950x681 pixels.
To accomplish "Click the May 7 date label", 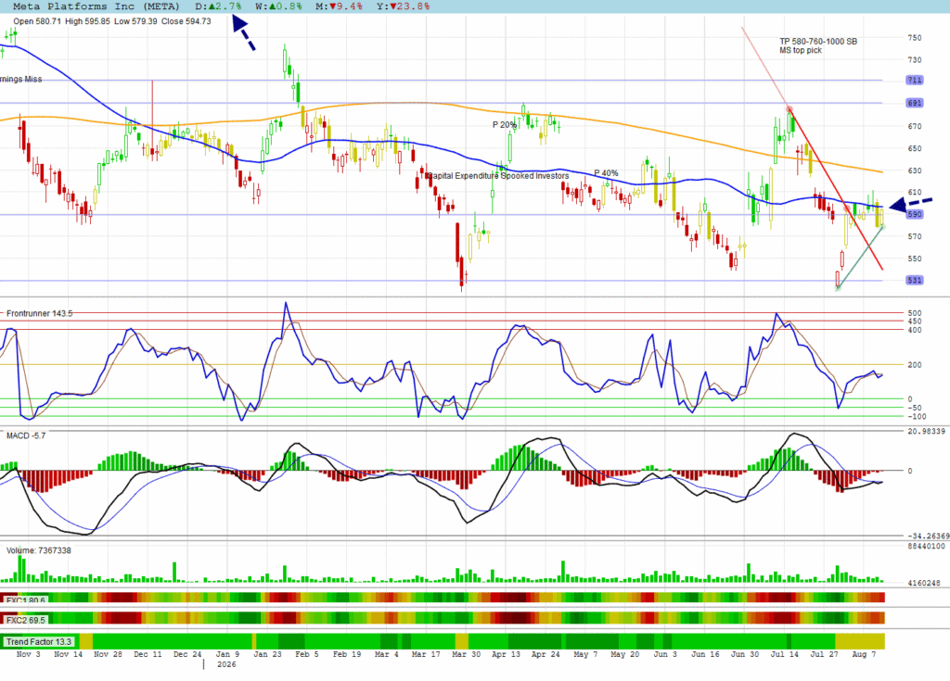I will pos(585,654).
